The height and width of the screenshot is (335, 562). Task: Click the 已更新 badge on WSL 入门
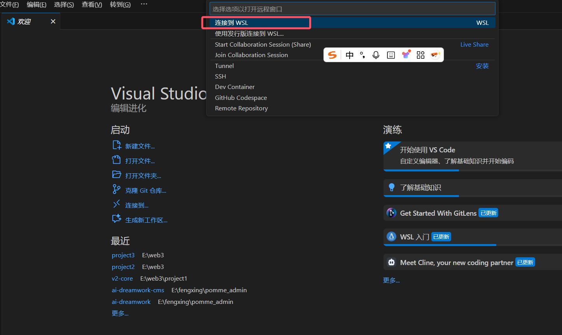(441, 237)
